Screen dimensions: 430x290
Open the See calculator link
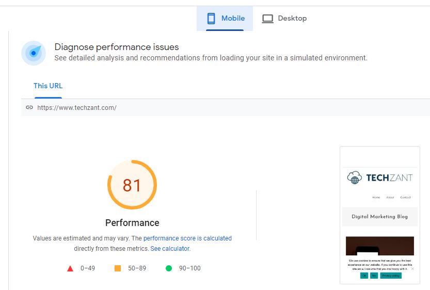[x=170, y=249]
